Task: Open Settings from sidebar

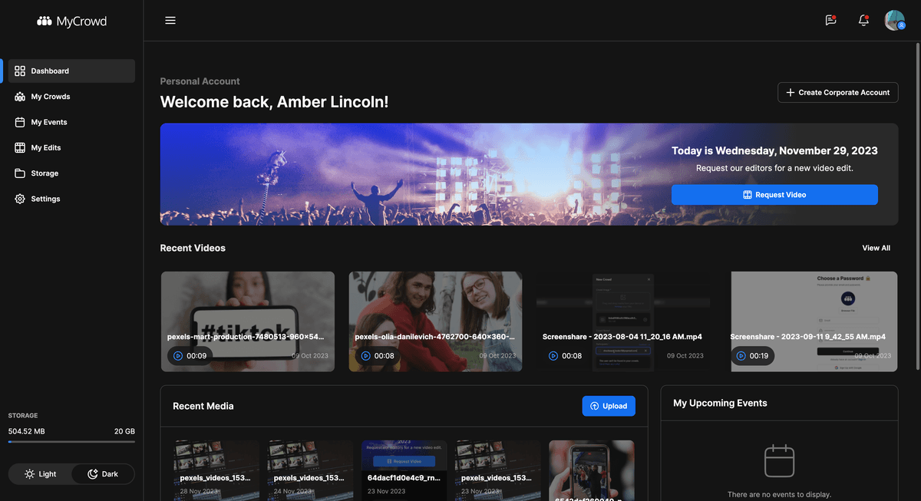Action: click(x=45, y=199)
